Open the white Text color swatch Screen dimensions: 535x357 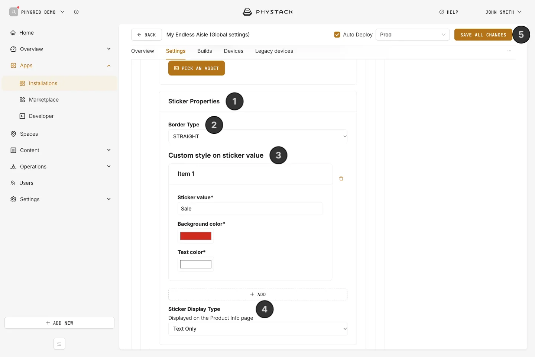tap(196, 264)
